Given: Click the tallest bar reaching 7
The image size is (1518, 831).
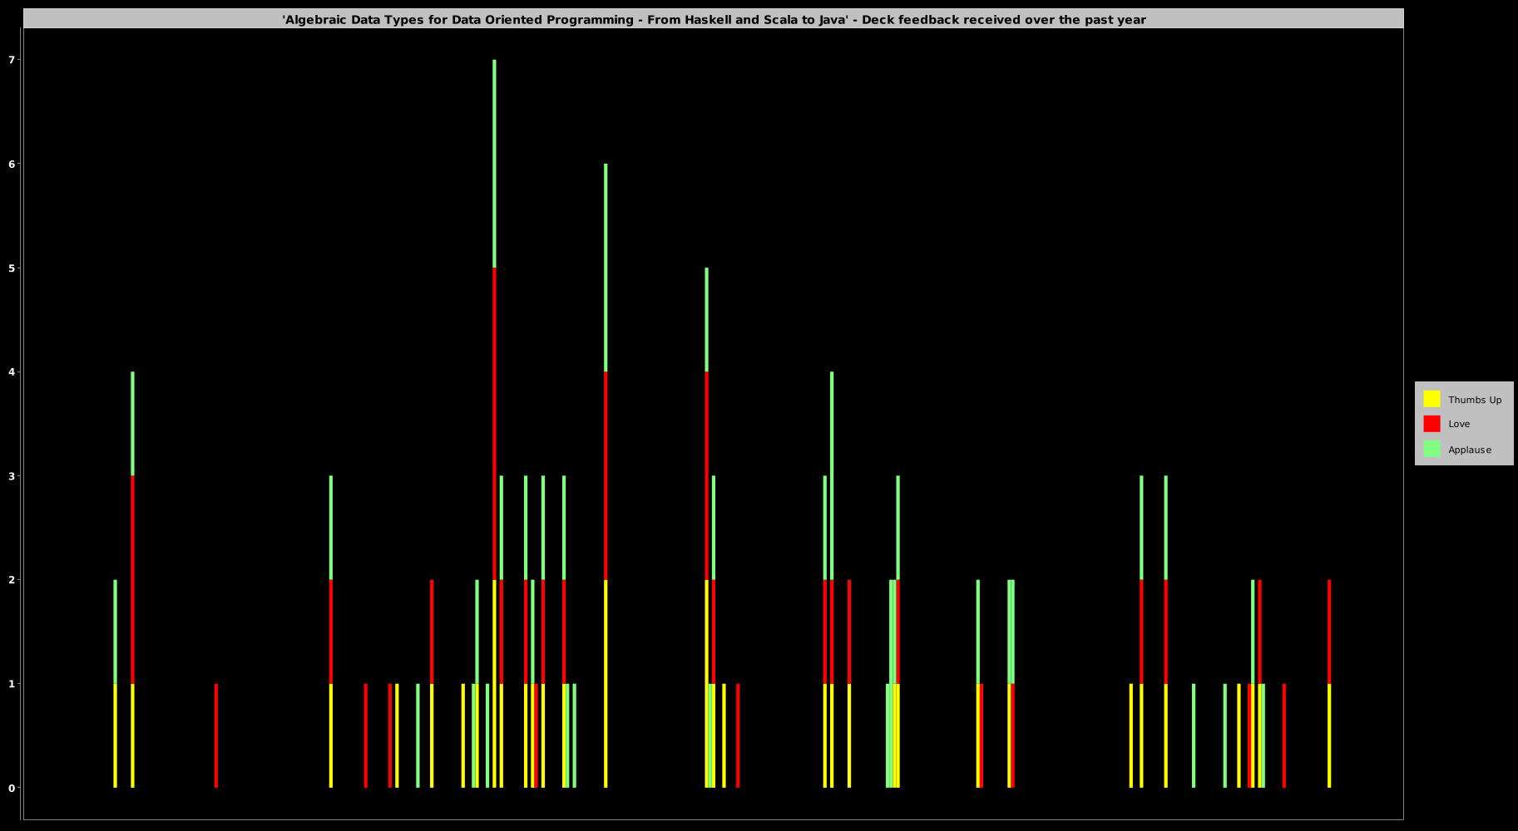Looking at the screenshot, I should coord(494,424).
